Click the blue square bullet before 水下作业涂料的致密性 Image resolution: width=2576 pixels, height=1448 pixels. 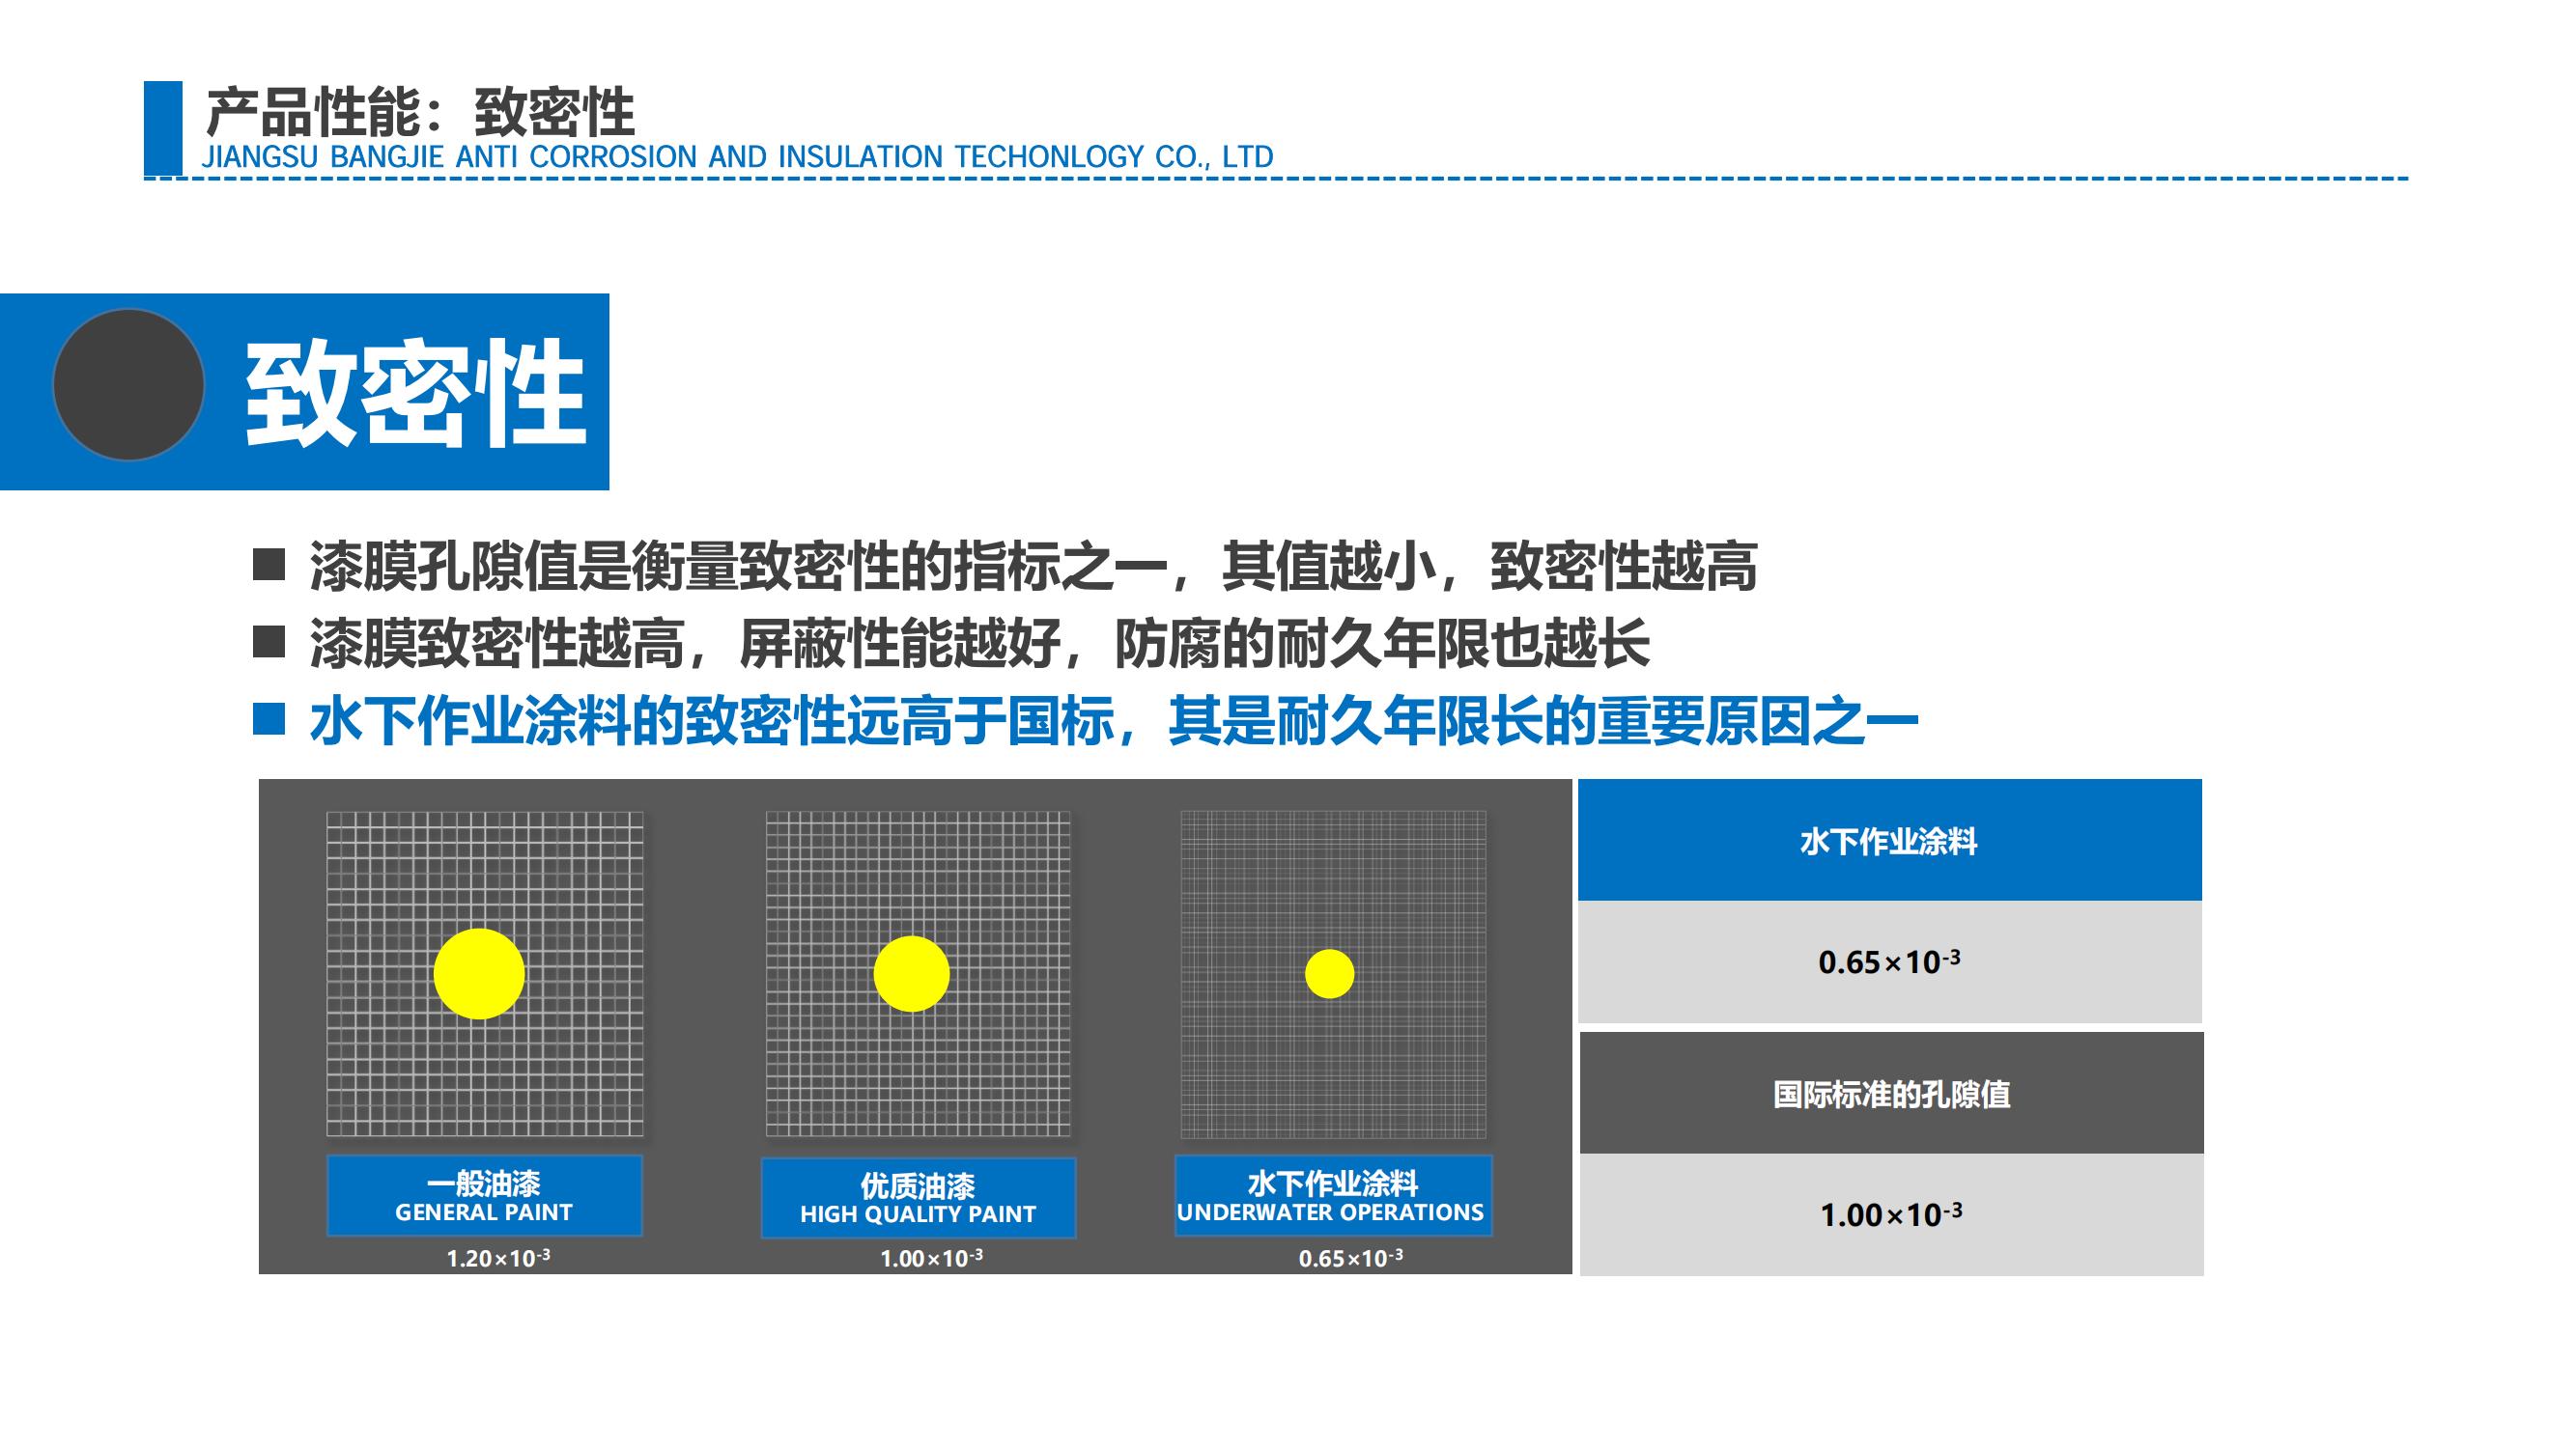(x=269, y=718)
